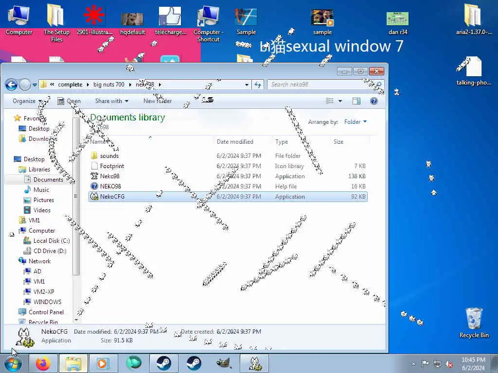The height and width of the screenshot is (373, 498).
Task: Select the sounds folder in file list
Action: [x=228, y=156]
